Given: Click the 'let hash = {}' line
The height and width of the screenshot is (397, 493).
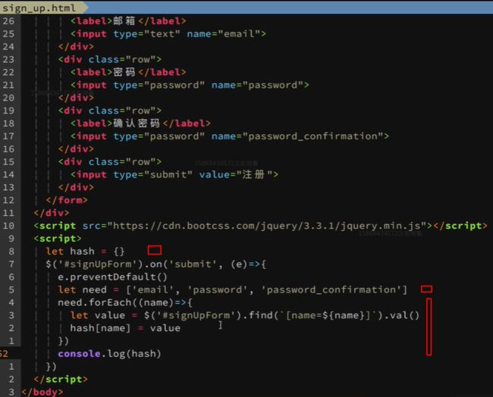Looking at the screenshot, I should (85, 252).
